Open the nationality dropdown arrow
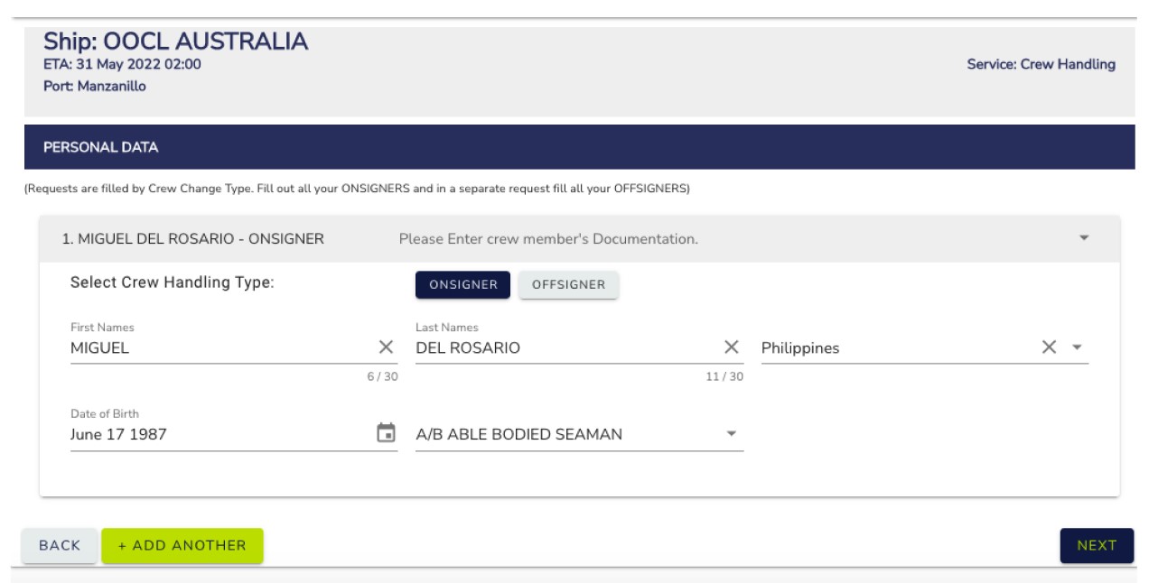This screenshot has height=583, width=1158. pyautogui.click(x=1077, y=347)
